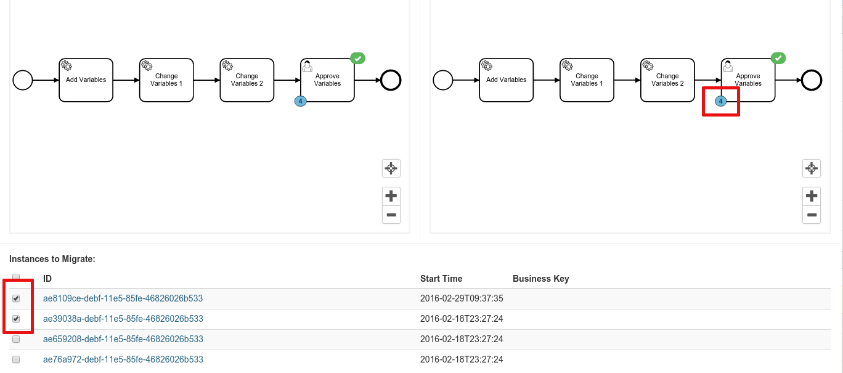
Task: Click zoom out button on right diagram
Action: point(812,215)
